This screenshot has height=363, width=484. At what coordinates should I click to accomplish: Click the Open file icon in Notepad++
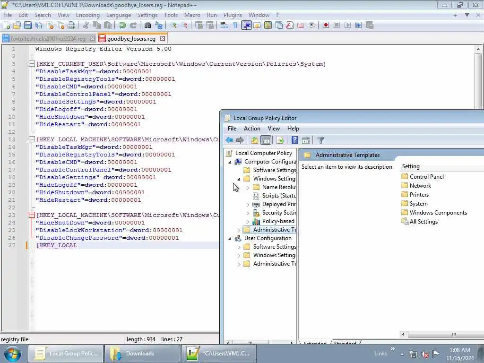pos(17,26)
